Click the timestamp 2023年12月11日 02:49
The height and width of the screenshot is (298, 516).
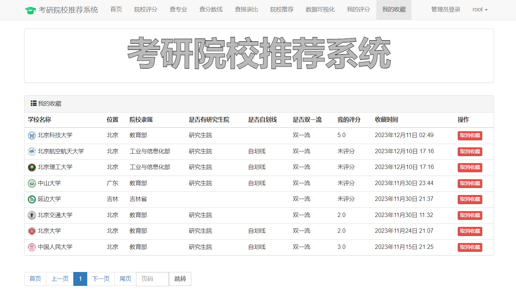point(404,135)
